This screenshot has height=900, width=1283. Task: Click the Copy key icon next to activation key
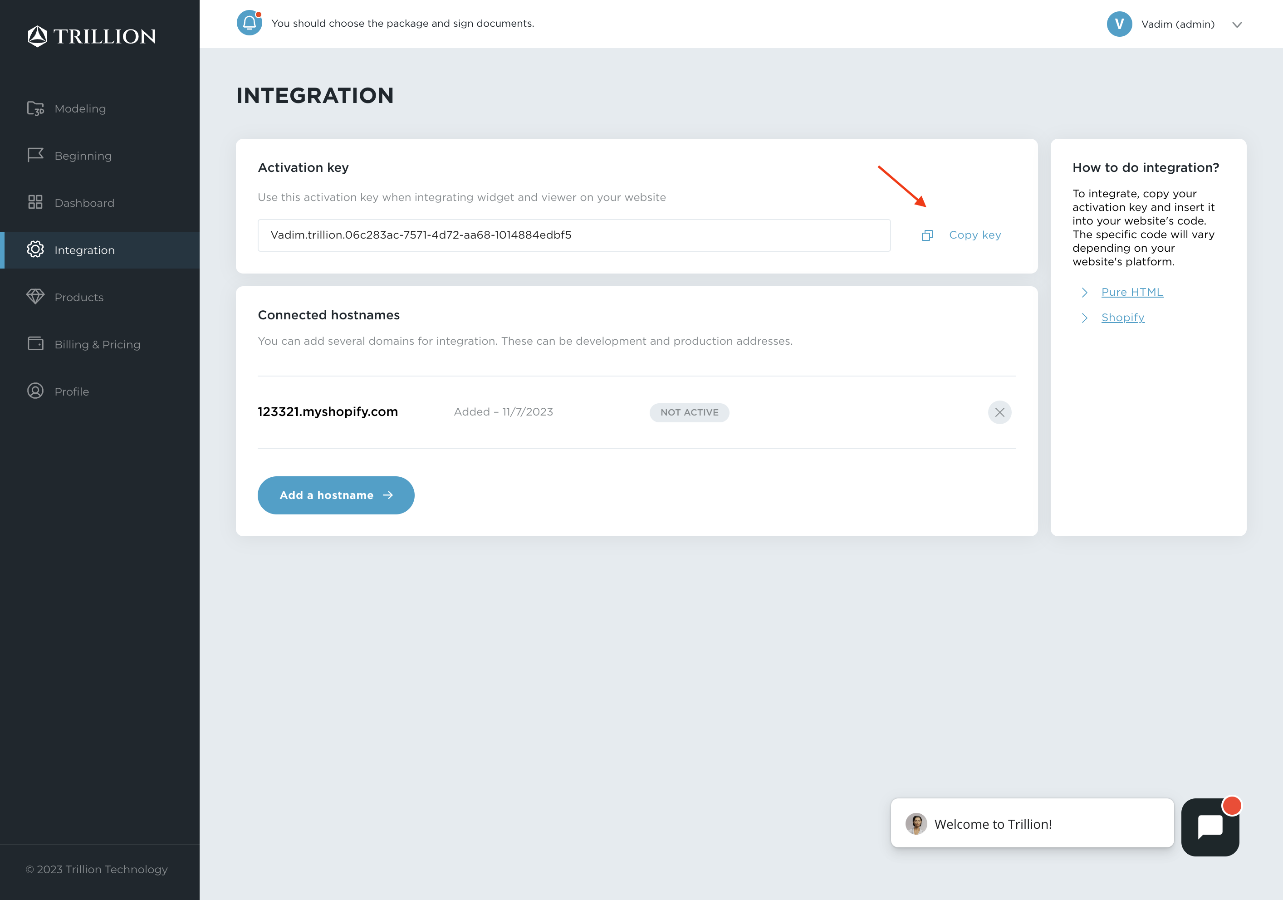coord(927,234)
